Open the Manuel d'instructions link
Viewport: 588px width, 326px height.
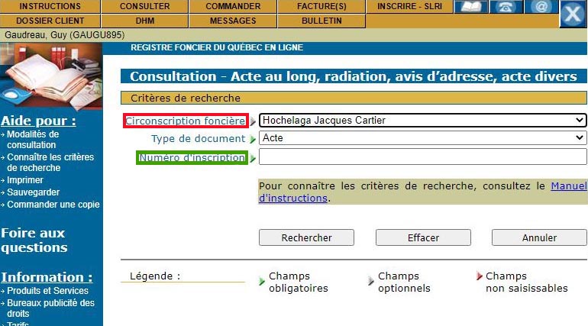[568, 186]
